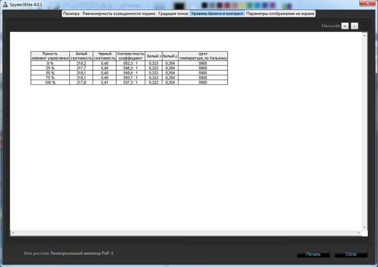Click the horizontal scrollbar left arrow
Screen dimensions: 378x267
point(13,233)
